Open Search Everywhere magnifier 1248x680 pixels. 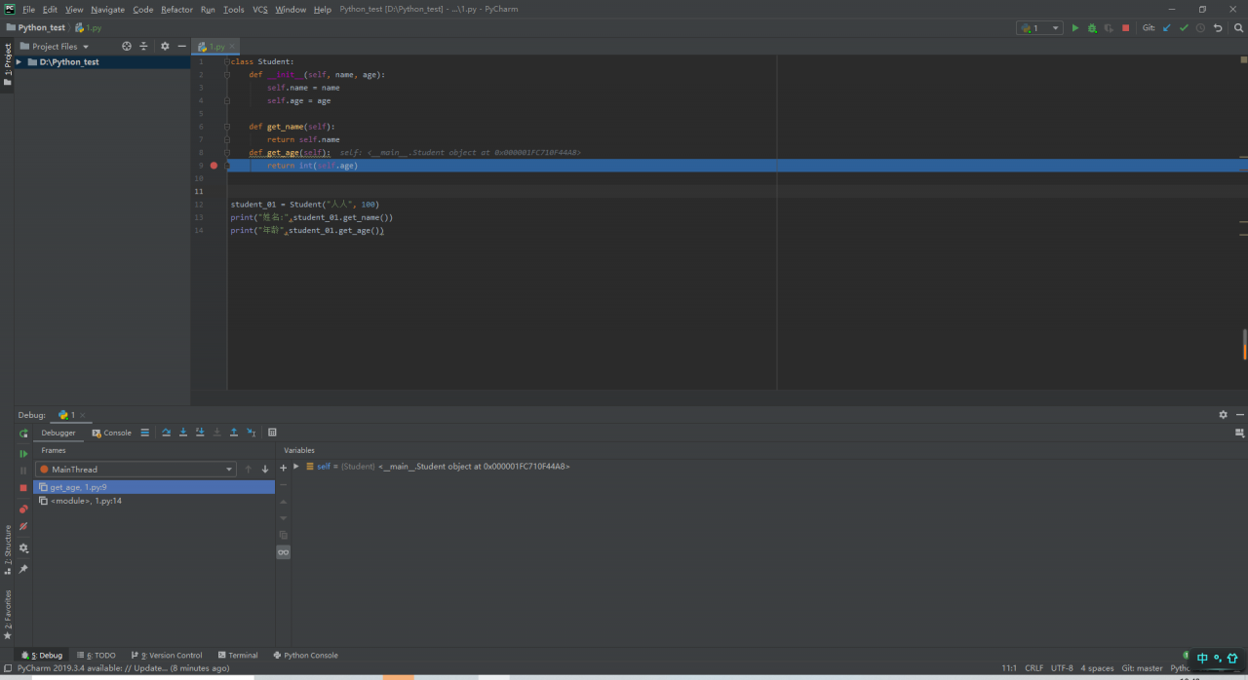[x=1239, y=28]
